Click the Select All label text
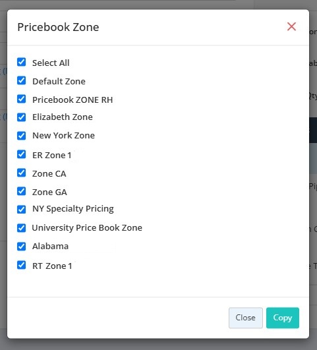 (x=51, y=63)
